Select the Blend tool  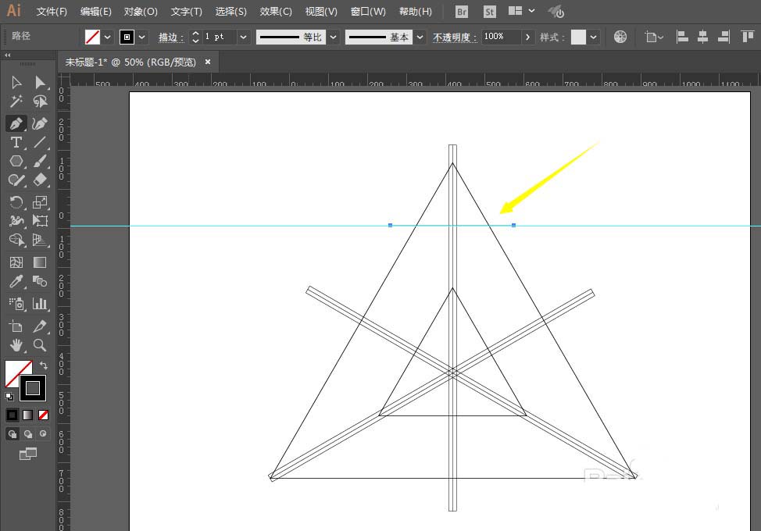[40, 281]
